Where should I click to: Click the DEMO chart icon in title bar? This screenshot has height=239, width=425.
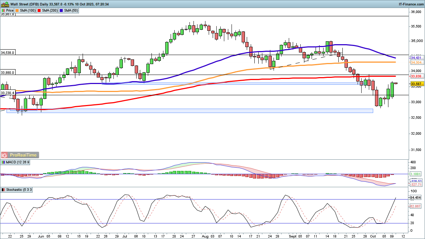coord(4,4)
